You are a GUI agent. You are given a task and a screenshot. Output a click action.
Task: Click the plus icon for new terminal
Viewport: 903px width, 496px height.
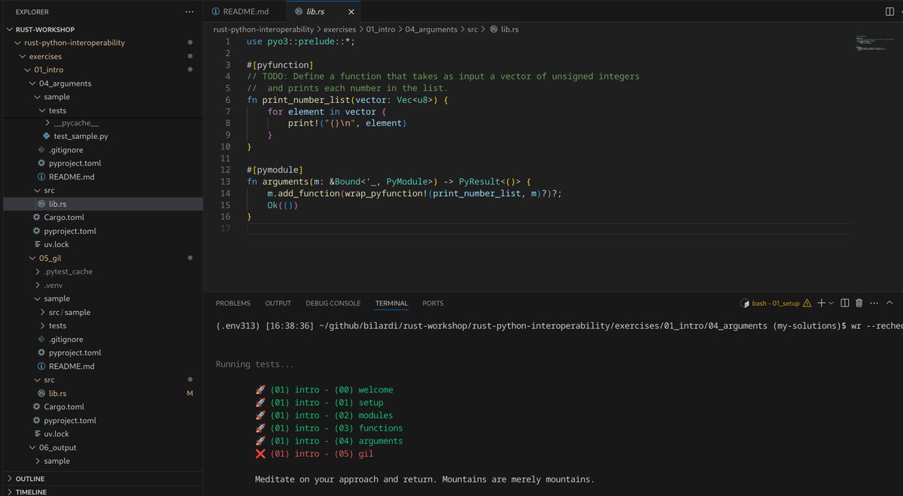[x=821, y=303]
